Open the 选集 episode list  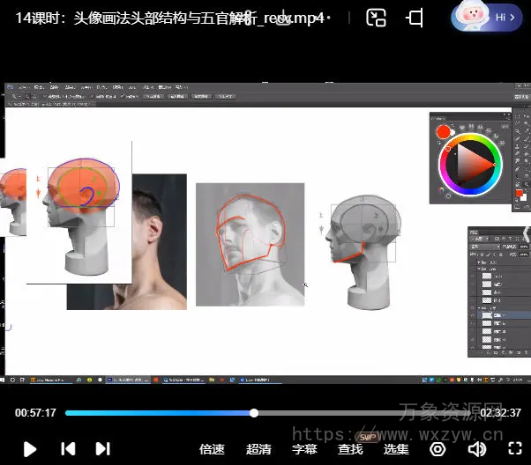pyautogui.click(x=396, y=449)
